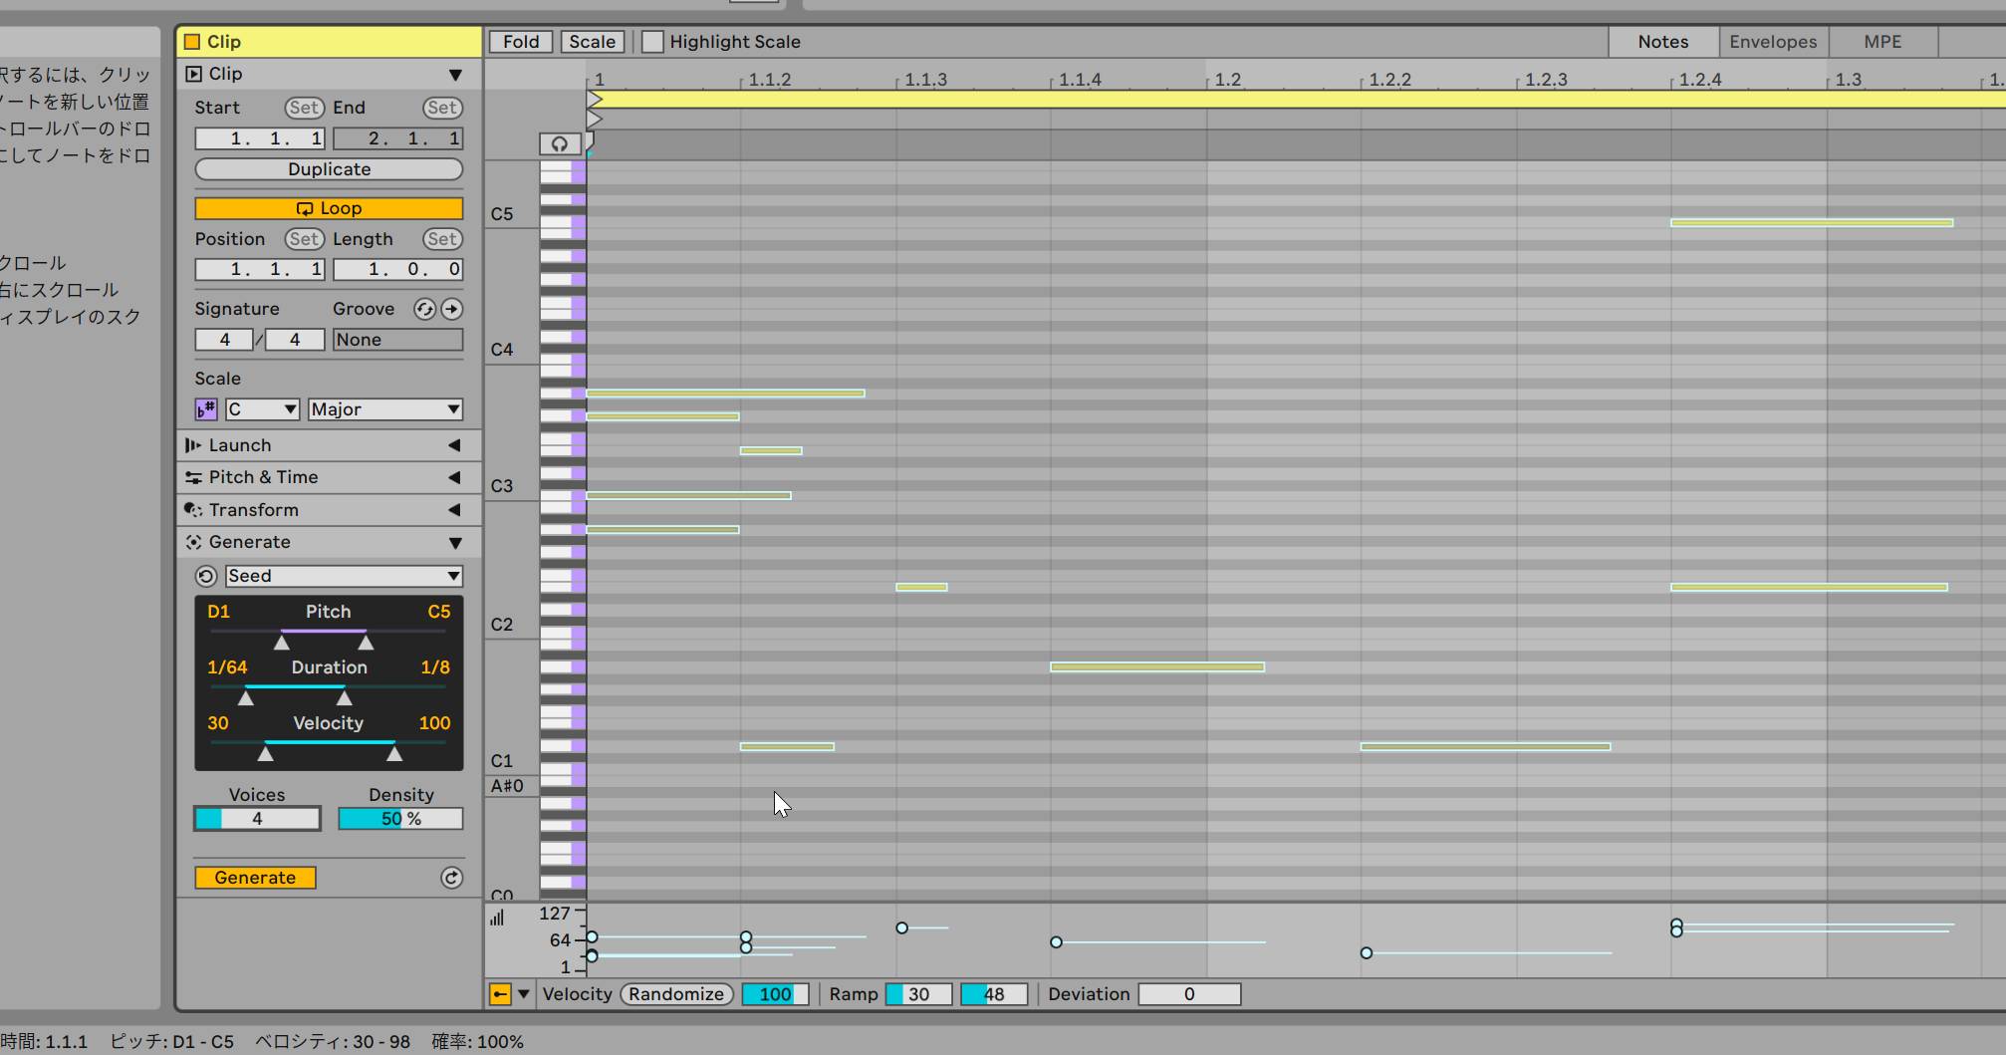Image resolution: width=2006 pixels, height=1055 pixels.
Task: Click the Commit Groove arrow icon
Action: pos(452,309)
